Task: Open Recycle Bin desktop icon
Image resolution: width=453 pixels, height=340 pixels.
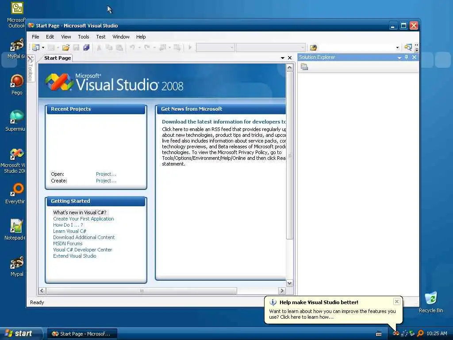Action: coord(431,302)
